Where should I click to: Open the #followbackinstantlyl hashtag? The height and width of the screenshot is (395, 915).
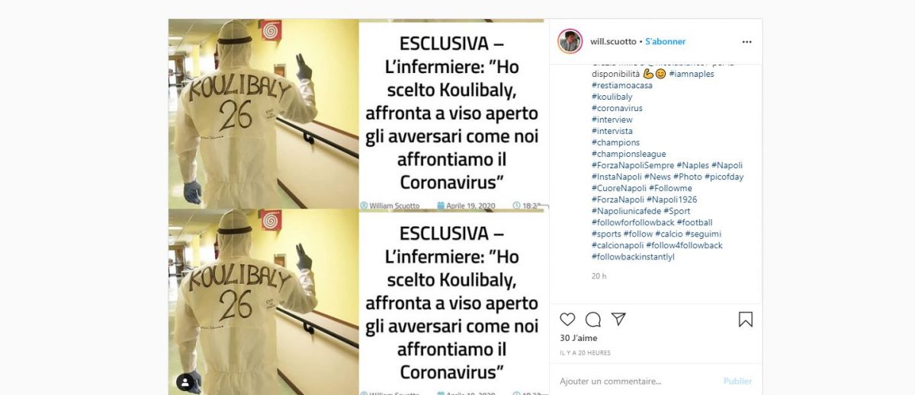(x=633, y=256)
